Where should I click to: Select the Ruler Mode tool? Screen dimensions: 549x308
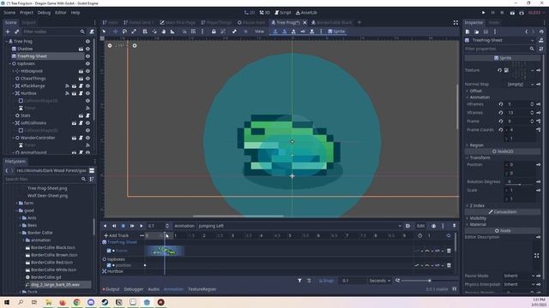[x=172, y=32]
